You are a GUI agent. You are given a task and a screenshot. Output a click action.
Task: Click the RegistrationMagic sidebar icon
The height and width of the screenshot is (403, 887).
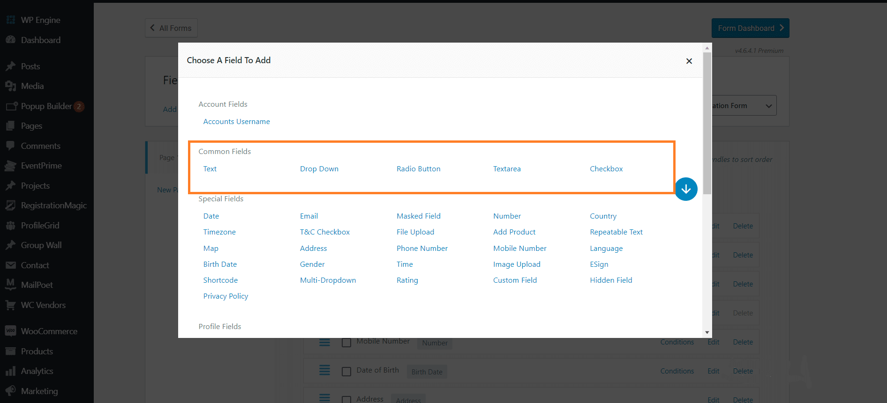[10, 205]
